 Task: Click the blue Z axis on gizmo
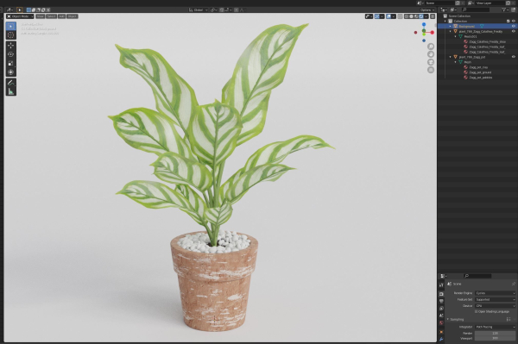(x=424, y=24)
